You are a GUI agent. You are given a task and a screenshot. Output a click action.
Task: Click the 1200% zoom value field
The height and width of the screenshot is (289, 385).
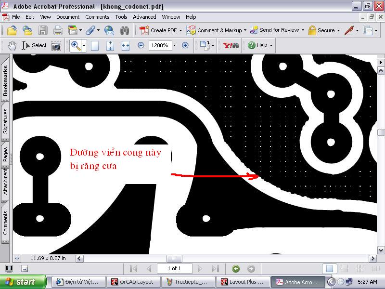[160, 45]
